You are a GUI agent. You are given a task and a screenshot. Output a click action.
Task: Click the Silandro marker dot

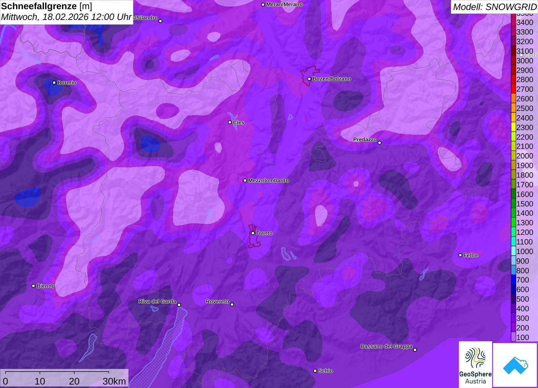tap(161, 21)
